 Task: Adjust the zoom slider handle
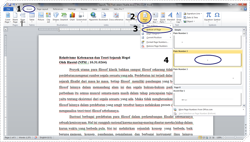[x=235, y=137]
